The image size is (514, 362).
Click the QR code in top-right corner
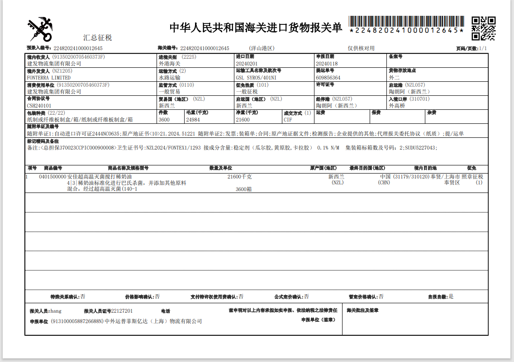point(483,28)
